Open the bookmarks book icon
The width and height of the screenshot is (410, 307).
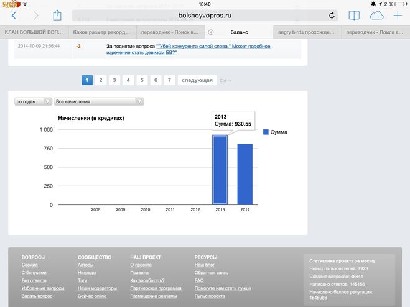[354, 16]
